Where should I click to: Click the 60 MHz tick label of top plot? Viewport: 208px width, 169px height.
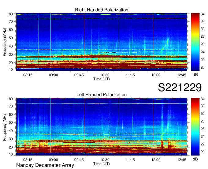click(11, 30)
